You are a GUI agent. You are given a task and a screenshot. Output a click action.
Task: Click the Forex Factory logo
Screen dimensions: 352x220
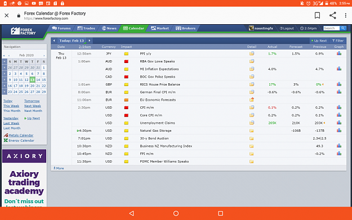(x=23, y=31)
